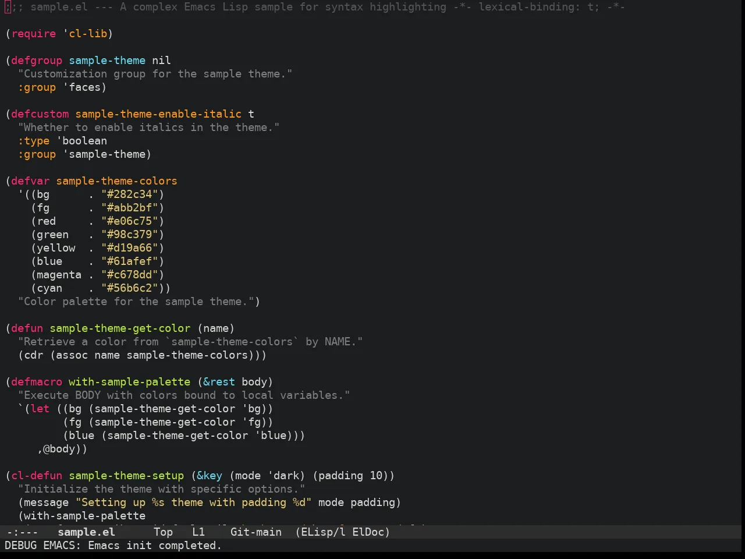The width and height of the screenshot is (745, 559).
Task: Click docstring "Color palette for the sample theme."
Action: tap(136, 302)
